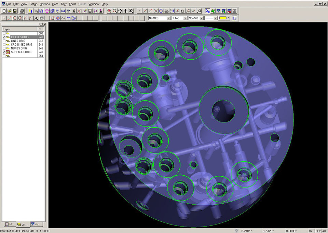Click the 'All' button in status bar
This screenshot has width=328, height=233.
coord(324,231)
